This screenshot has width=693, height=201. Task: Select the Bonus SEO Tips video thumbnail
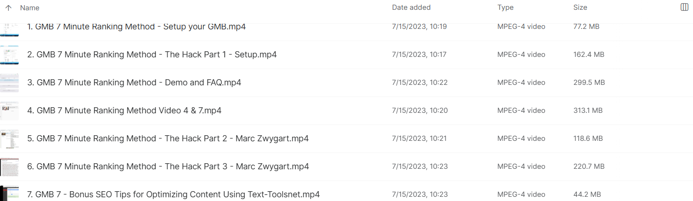(9, 193)
